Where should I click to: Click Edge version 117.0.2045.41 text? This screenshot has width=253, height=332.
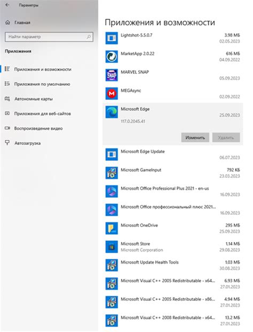coord(133,122)
